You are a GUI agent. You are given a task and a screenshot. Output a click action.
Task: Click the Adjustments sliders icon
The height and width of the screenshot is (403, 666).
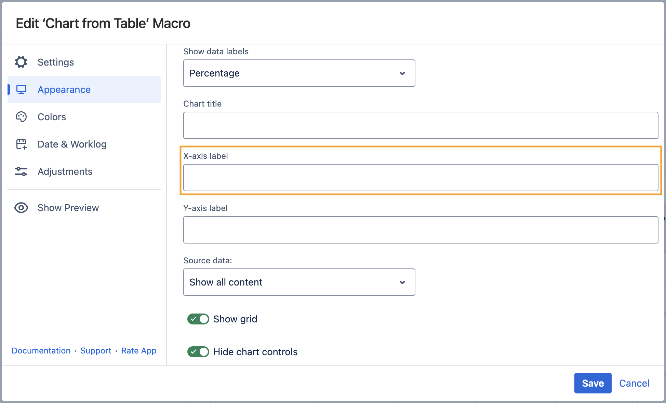coord(21,171)
